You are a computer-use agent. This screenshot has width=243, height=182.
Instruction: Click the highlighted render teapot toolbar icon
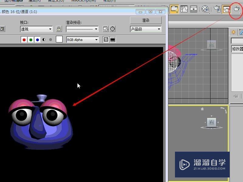(227, 9)
